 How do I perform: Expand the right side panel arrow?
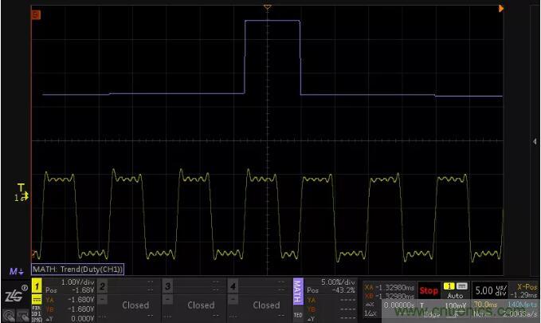(535, 141)
